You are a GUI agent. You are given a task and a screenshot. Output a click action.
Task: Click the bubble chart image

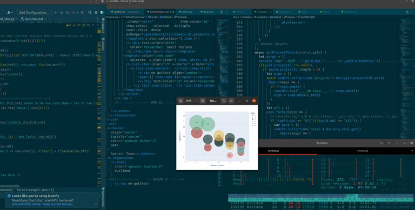pyautogui.click(x=217, y=137)
